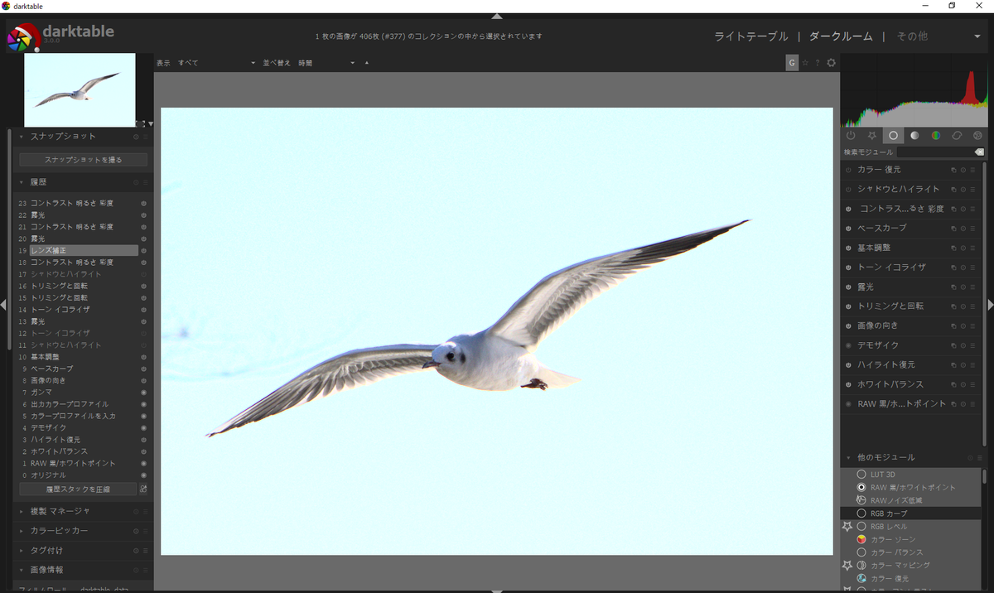This screenshot has height=593, width=994.
Task: Toggle LUT 3D module visibility circle
Action: tap(861, 475)
